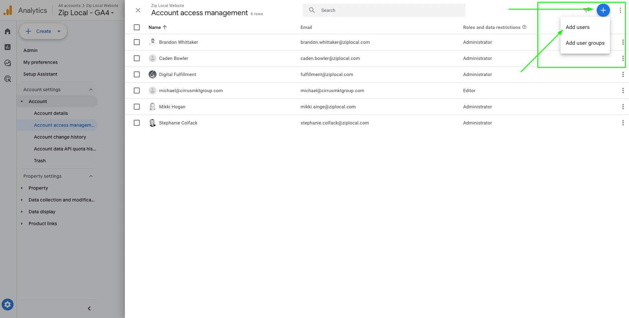The image size is (629, 318).
Task: Focus the Search input field
Action: pos(384,10)
